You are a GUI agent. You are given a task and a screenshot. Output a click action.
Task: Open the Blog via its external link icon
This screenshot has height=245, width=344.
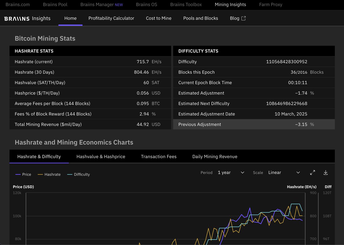pos(243,18)
